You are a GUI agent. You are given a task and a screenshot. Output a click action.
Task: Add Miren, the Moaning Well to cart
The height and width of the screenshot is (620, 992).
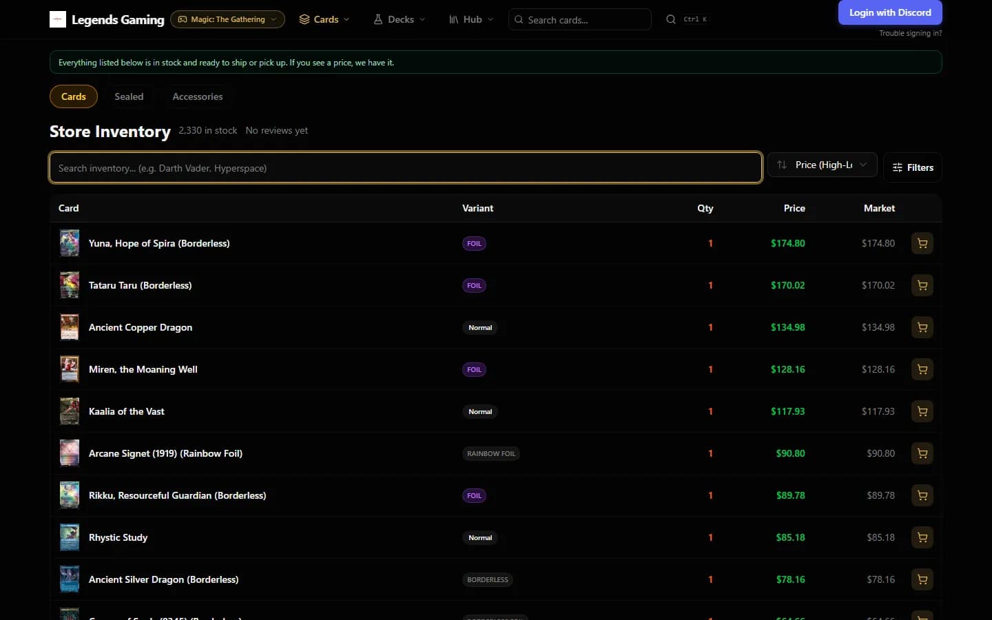point(922,369)
